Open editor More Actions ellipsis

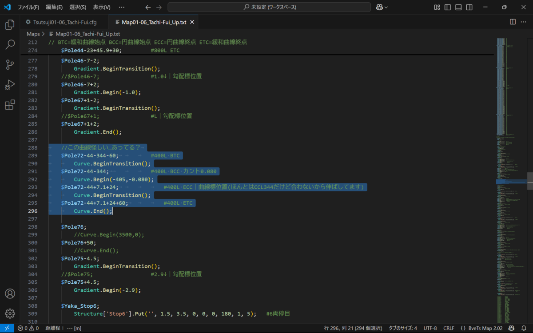[x=524, y=22]
